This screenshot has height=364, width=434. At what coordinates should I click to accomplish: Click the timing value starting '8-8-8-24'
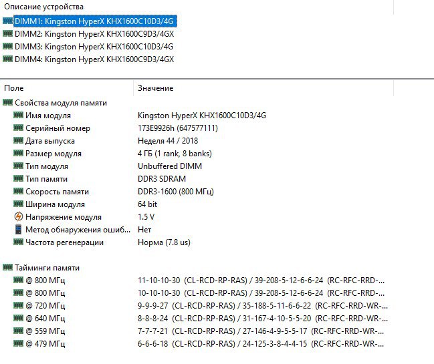click(x=263, y=319)
